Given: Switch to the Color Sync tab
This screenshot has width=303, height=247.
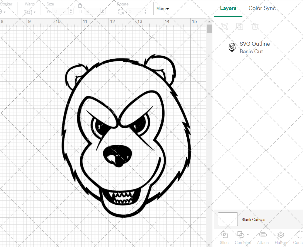Looking at the screenshot, I should pyautogui.click(x=262, y=8).
